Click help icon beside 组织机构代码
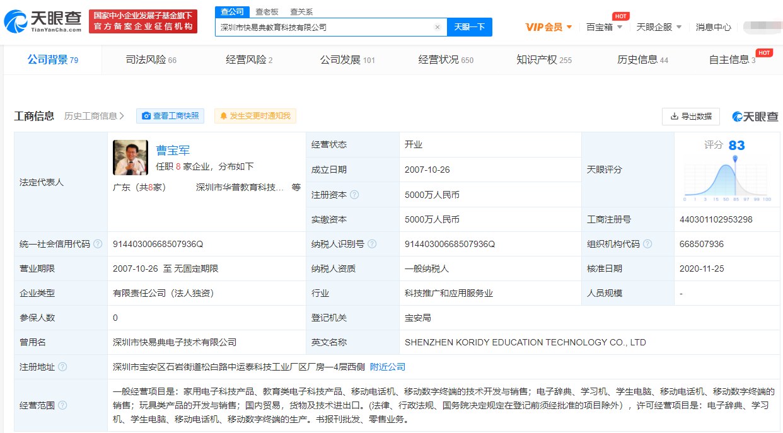 click(647, 244)
